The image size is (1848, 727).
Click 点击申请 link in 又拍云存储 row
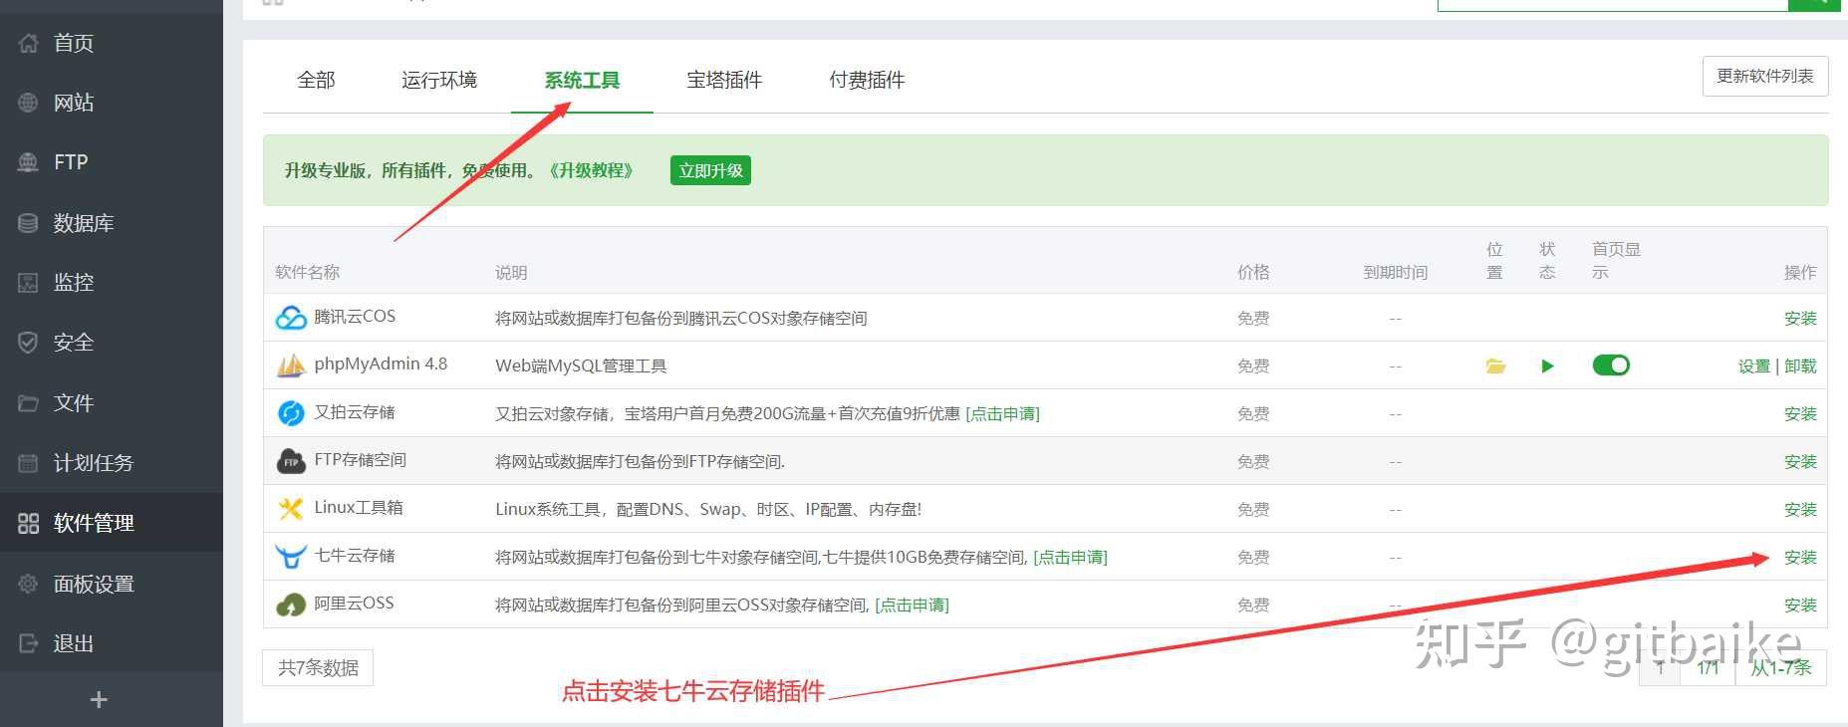1003,413
